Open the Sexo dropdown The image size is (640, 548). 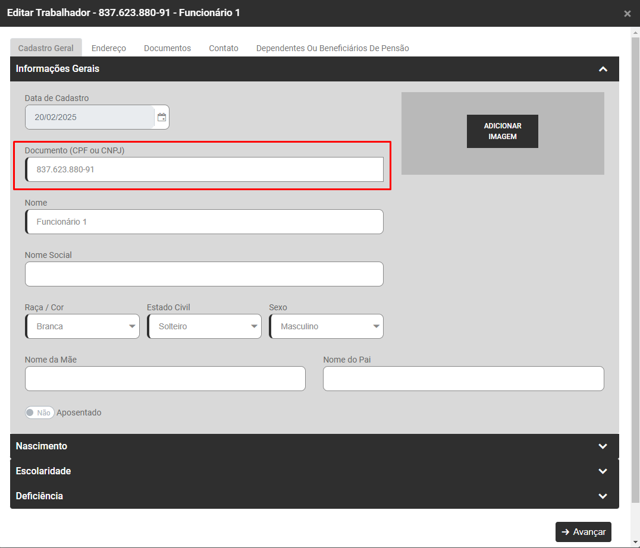pyautogui.click(x=326, y=326)
